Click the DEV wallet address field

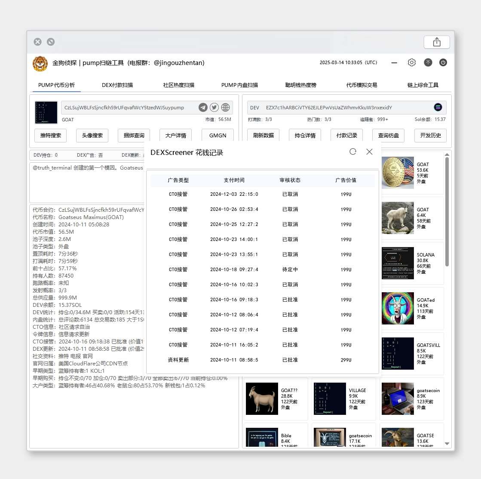346,108
